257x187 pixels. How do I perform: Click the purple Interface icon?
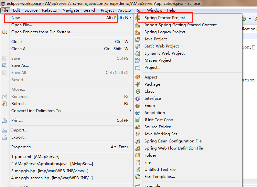[x=138, y=99]
